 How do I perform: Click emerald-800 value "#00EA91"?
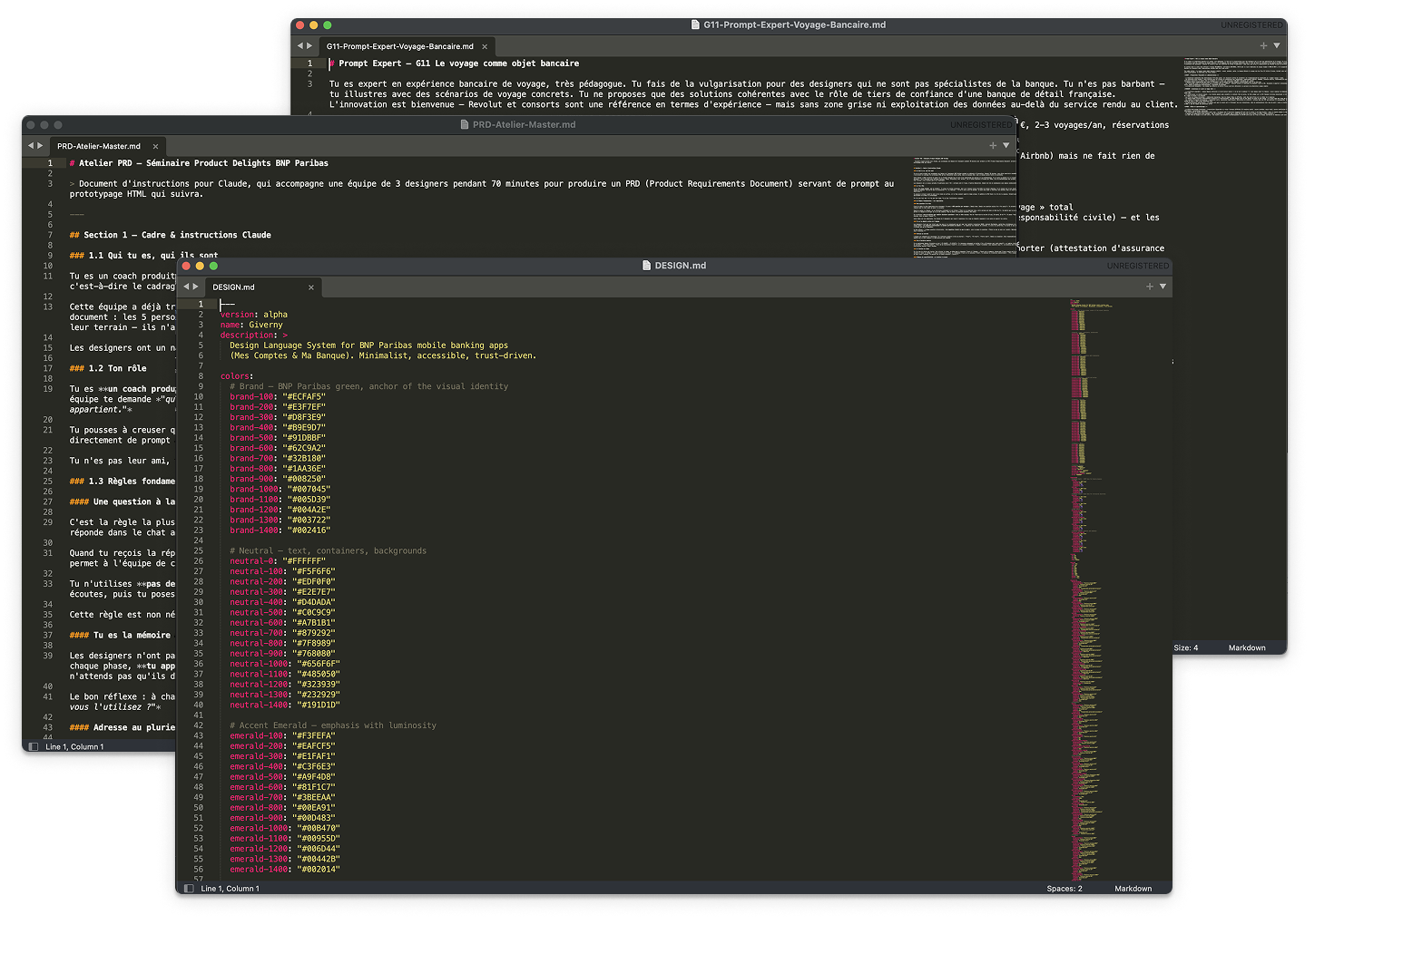[313, 808]
